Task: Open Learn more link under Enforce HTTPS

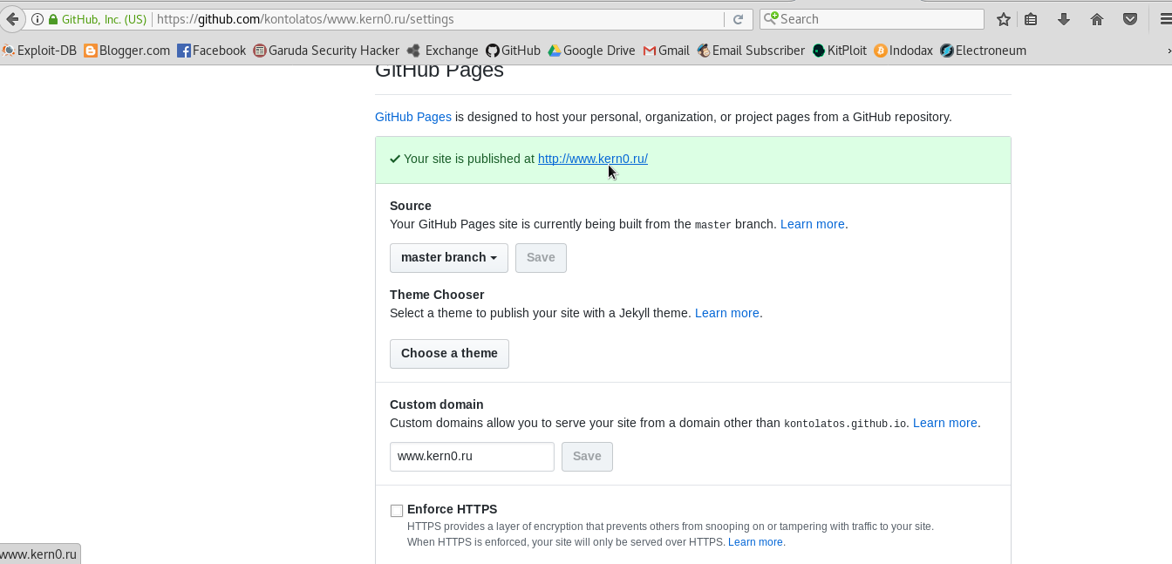Action: tap(756, 542)
